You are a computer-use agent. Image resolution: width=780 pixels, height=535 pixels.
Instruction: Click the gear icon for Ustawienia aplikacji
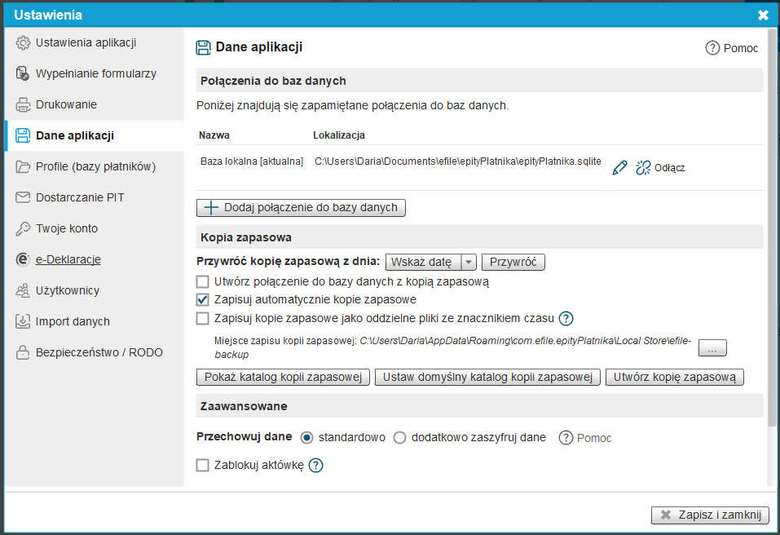click(23, 43)
